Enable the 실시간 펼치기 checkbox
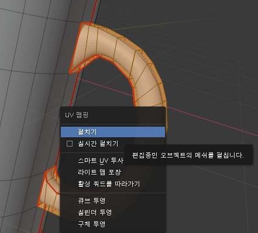 point(70,144)
